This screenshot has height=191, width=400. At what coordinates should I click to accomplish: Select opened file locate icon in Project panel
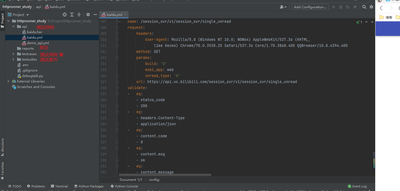(65, 15)
